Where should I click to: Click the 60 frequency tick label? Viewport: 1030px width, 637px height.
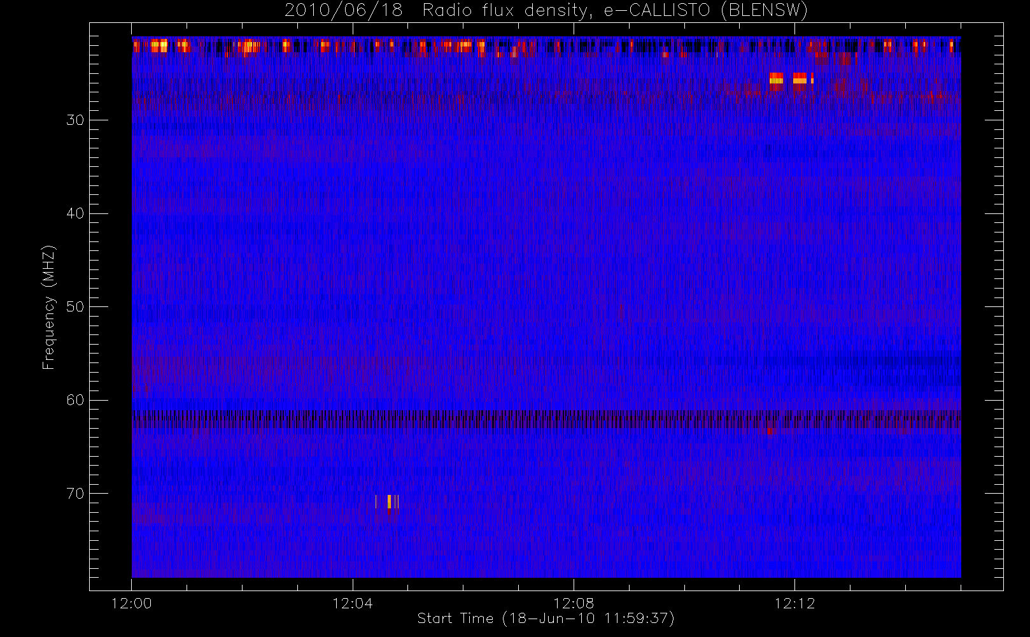click(74, 400)
